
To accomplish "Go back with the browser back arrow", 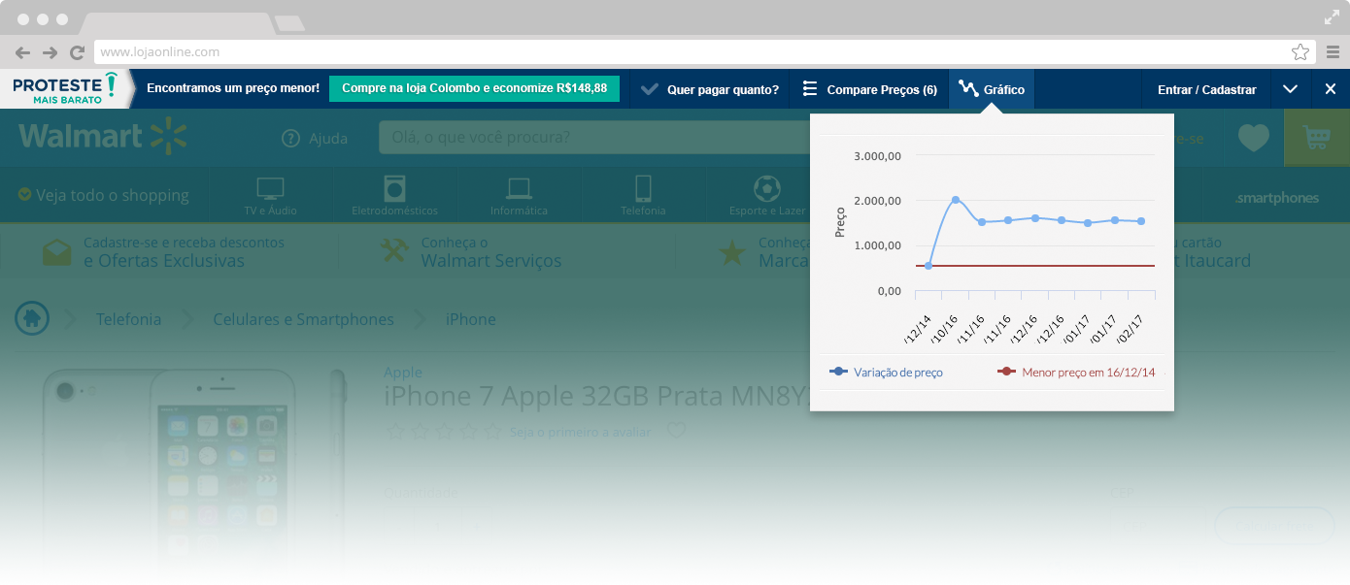I will click(x=23, y=52).
